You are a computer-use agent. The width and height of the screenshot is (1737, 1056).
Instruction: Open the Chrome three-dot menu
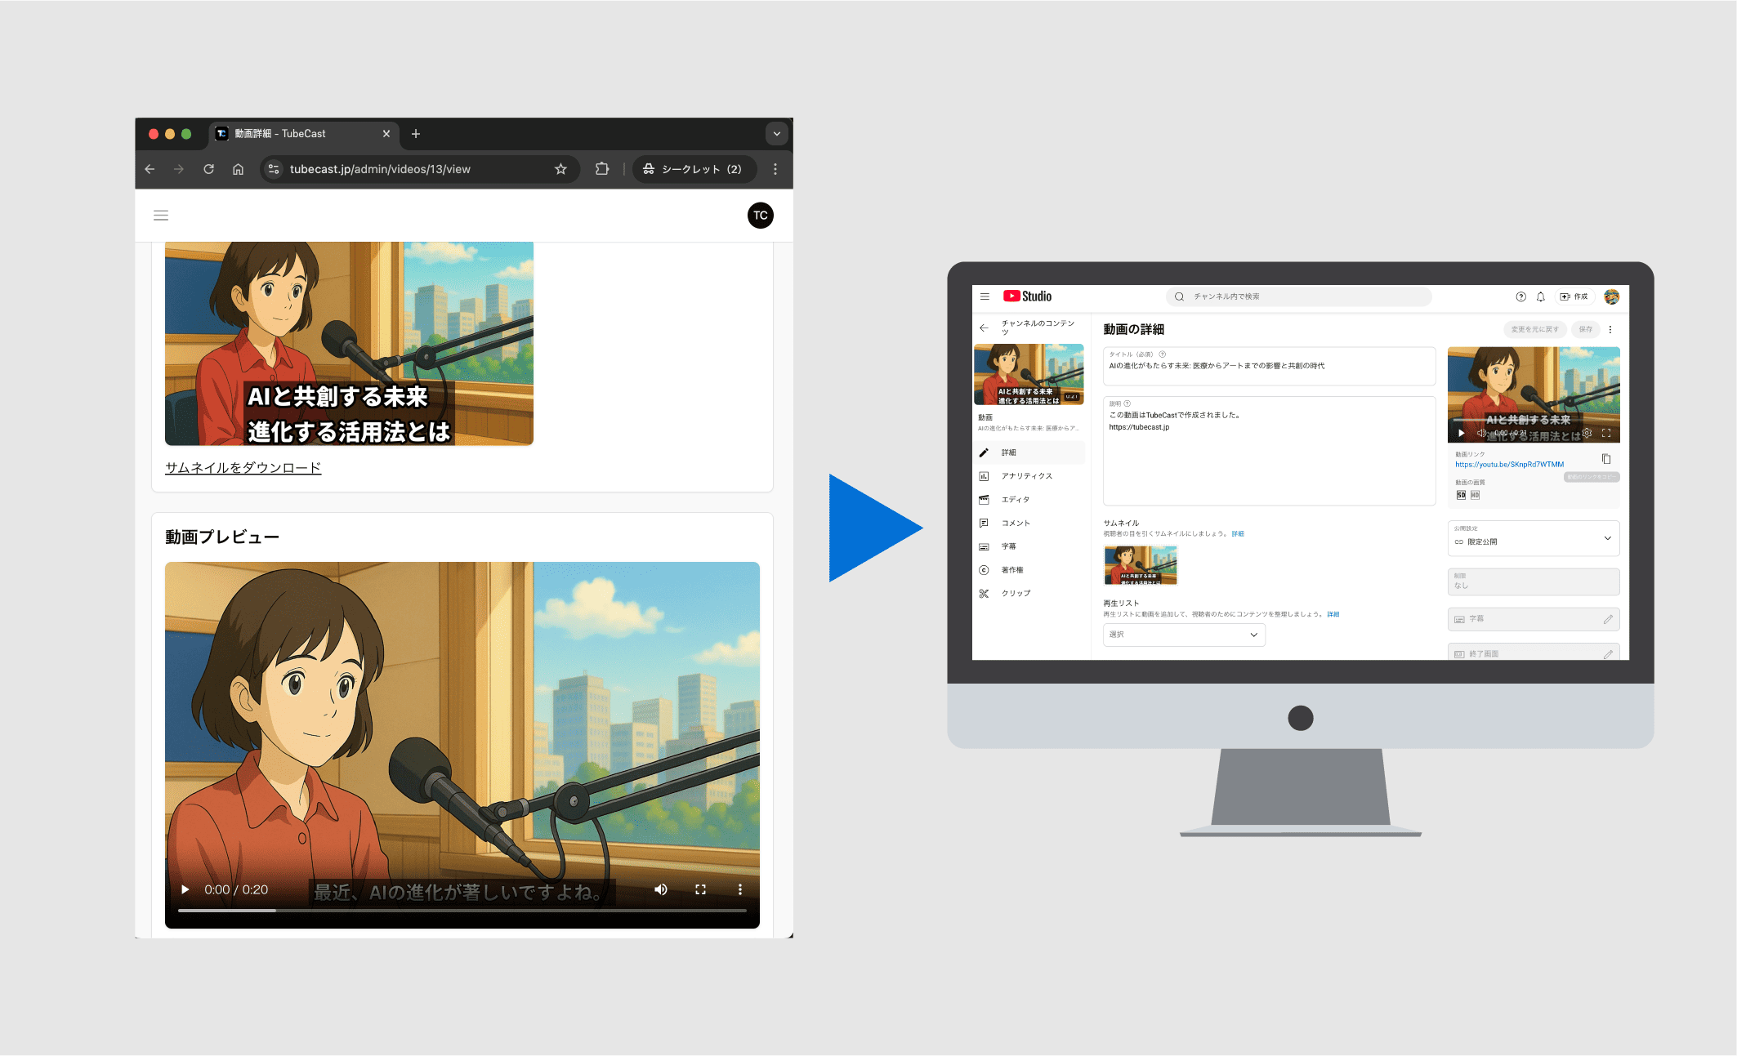(775, 169)
